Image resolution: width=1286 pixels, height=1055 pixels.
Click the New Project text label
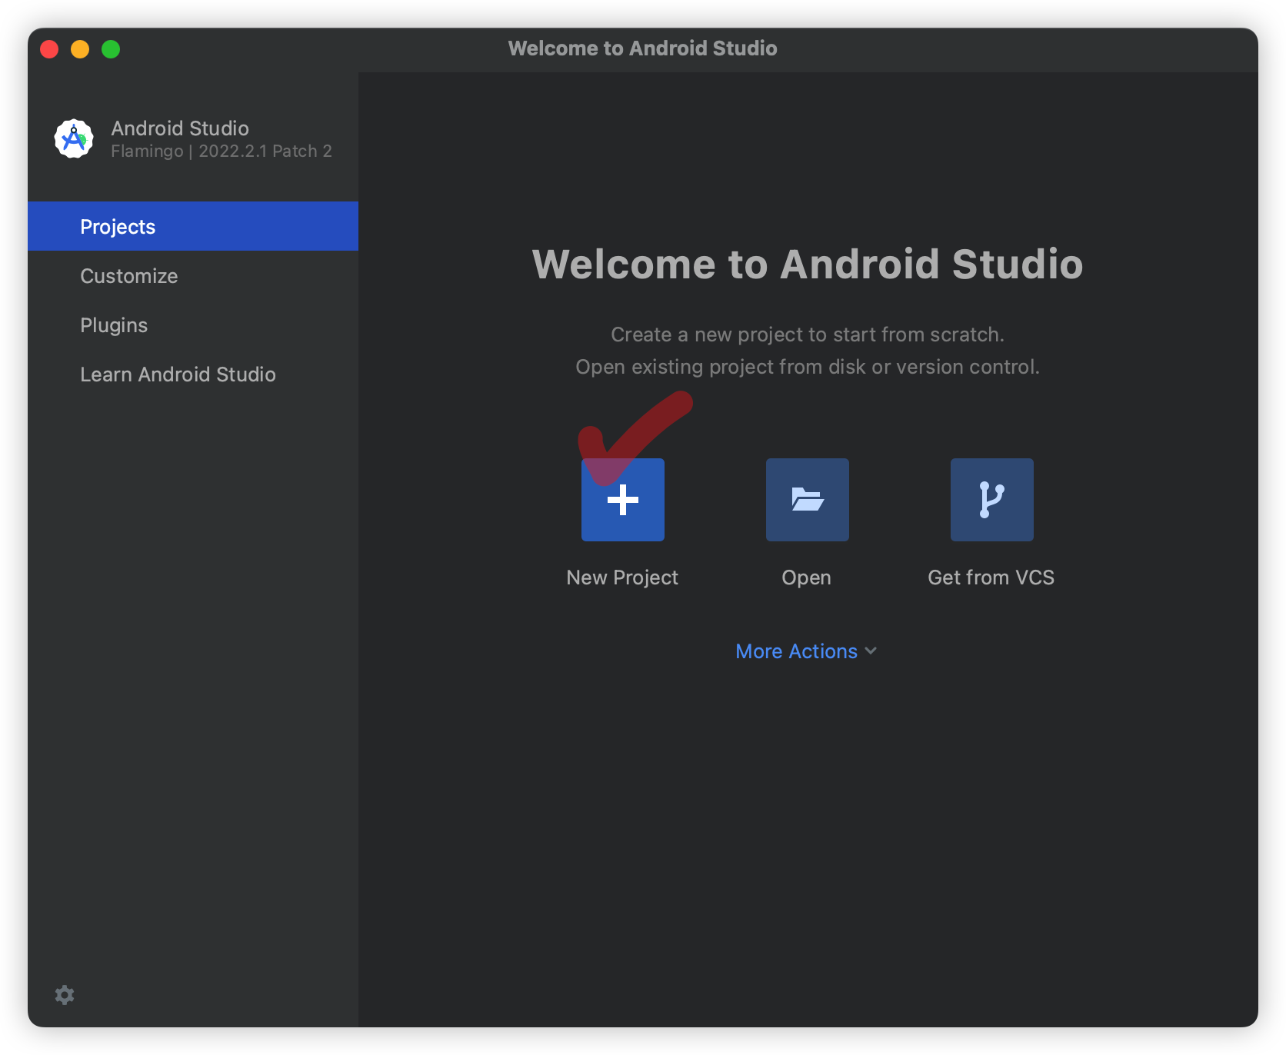tap(622, 577)
